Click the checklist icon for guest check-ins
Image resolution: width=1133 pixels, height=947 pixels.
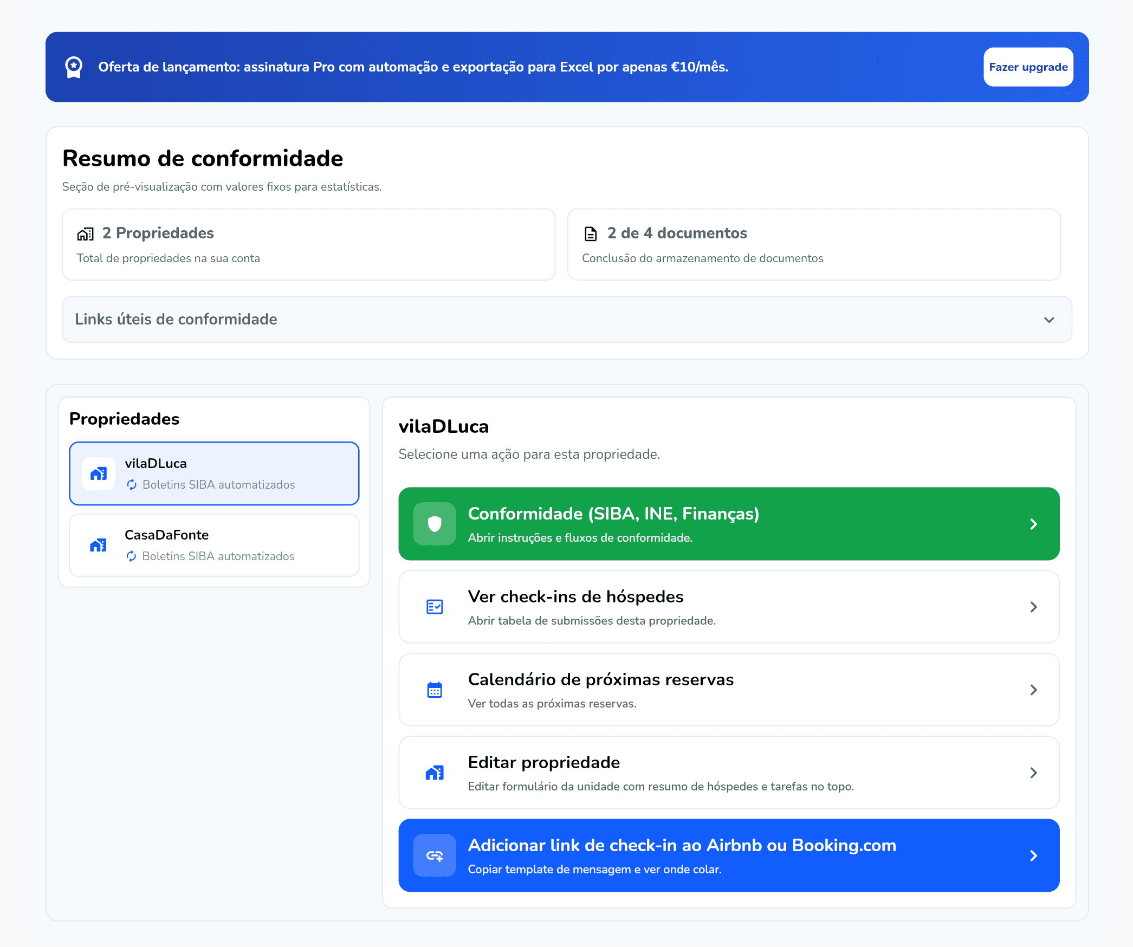tap(435, 607)
